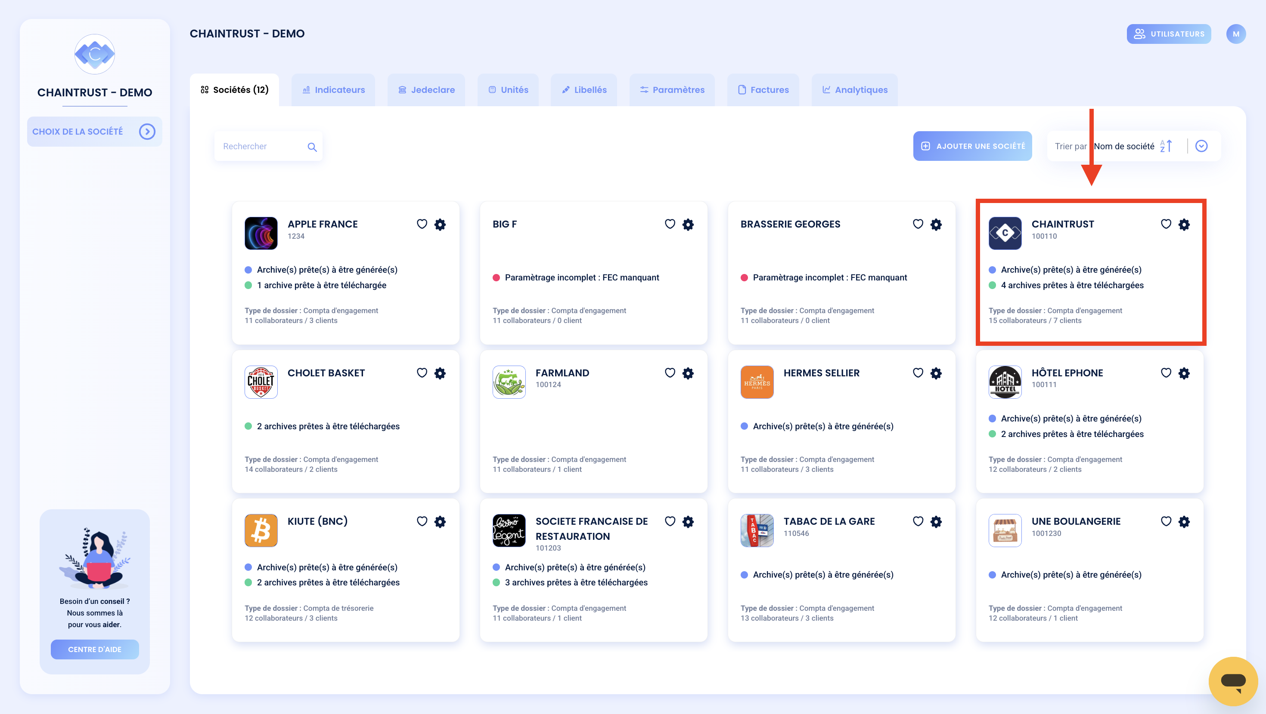Open settings gear for CHAINTRUST card
Screen dimensions: 1266x714
coord(1185,225)
